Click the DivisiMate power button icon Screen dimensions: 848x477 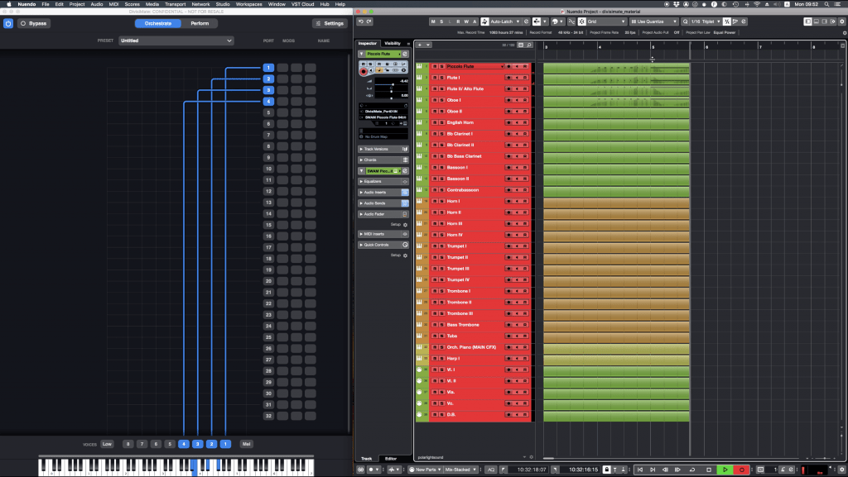point(8,23)
